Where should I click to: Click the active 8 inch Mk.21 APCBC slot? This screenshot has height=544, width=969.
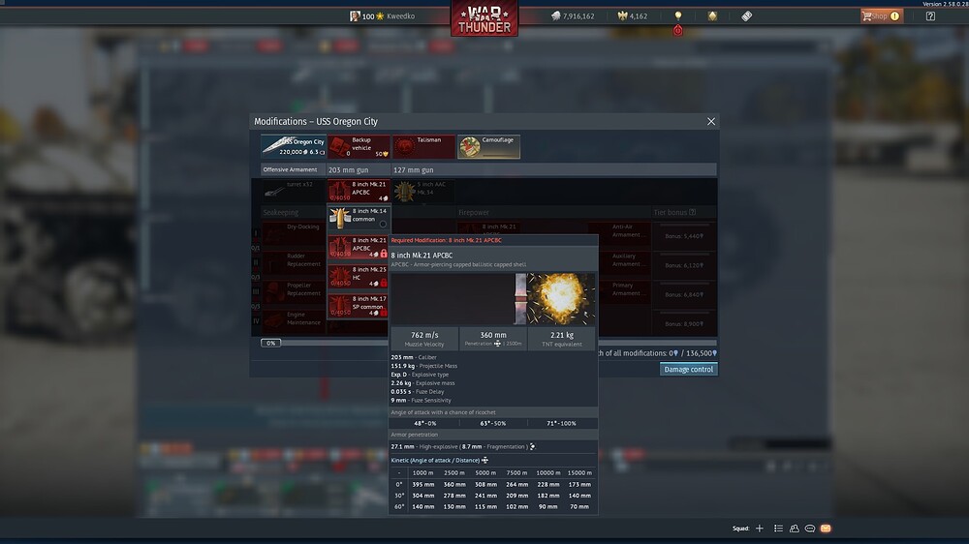tap(359, 191)
